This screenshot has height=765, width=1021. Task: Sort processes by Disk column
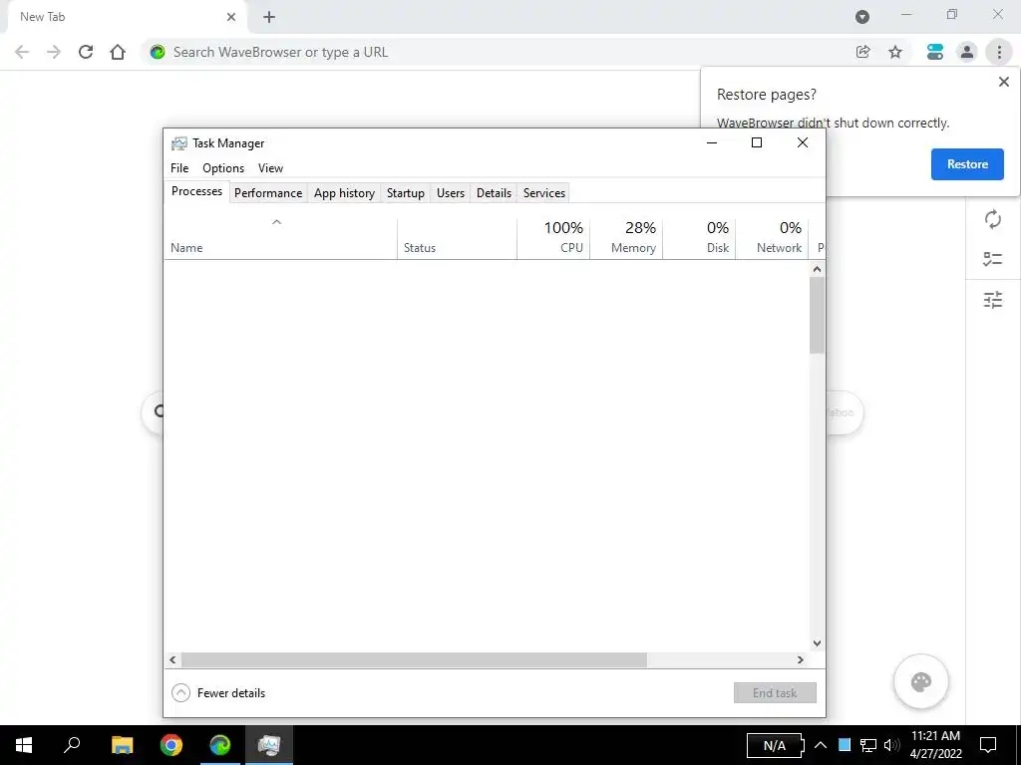pyautogui.click(x=699, y=238)
